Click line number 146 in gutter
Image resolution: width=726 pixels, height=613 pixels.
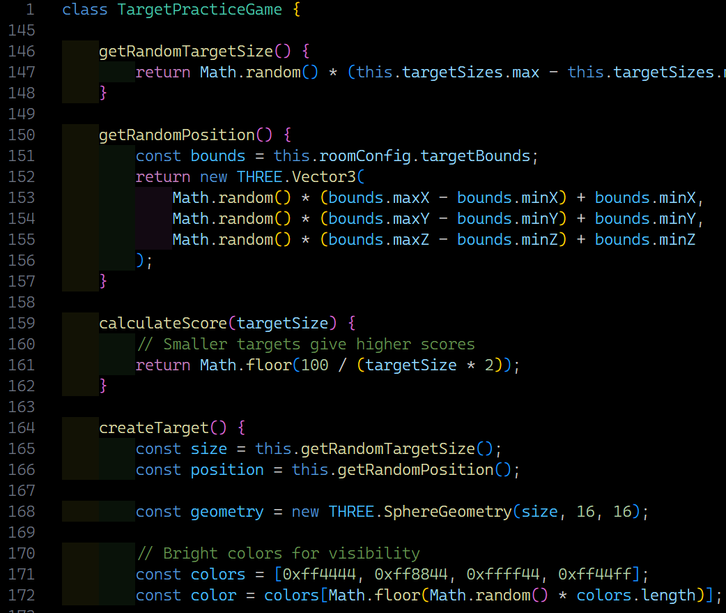pyautogui.click(x=22, y=51)
